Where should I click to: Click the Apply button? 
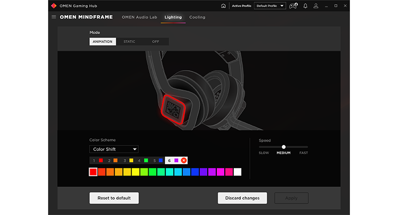click(291, 198)
